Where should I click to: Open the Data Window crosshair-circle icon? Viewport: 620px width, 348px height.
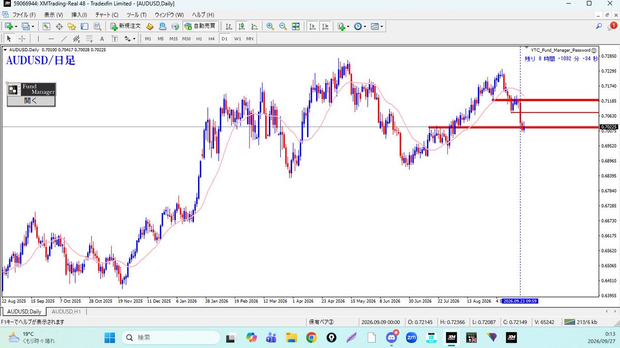[59, 26]
